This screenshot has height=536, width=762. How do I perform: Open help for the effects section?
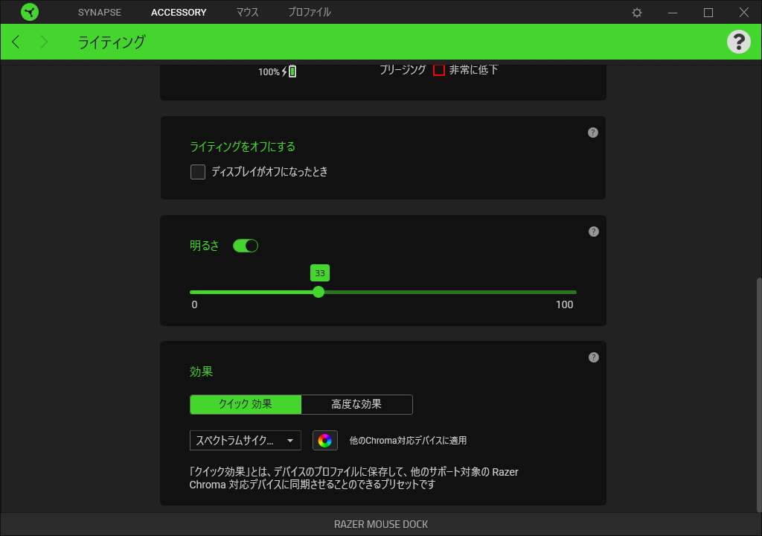click(593, 357)
